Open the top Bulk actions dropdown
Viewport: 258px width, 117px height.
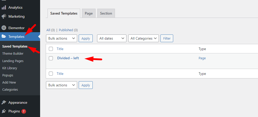coord(62,38)
